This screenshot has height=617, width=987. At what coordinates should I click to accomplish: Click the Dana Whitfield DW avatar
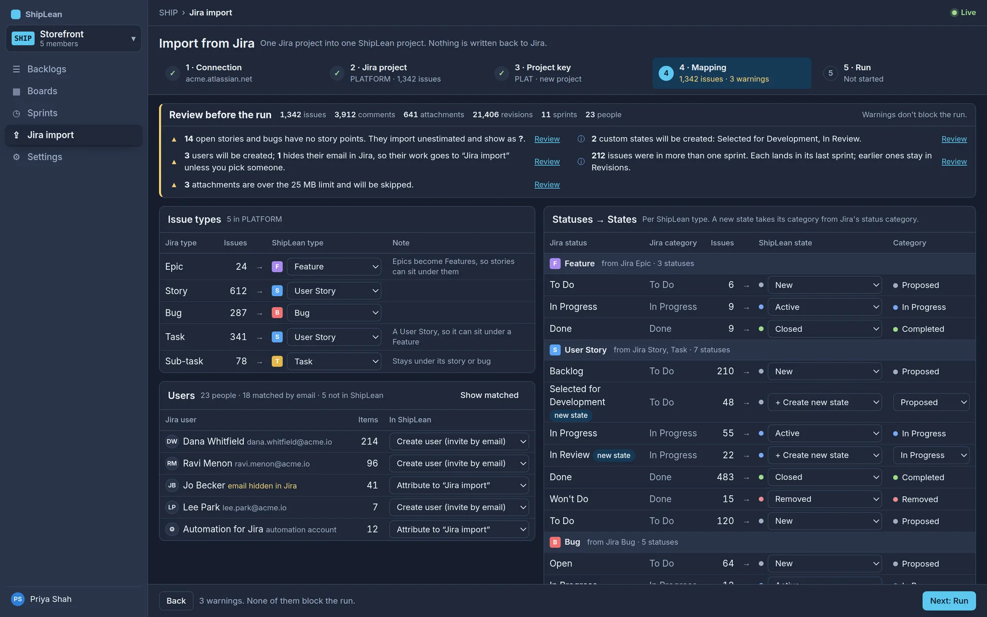(x=172, y=442)
